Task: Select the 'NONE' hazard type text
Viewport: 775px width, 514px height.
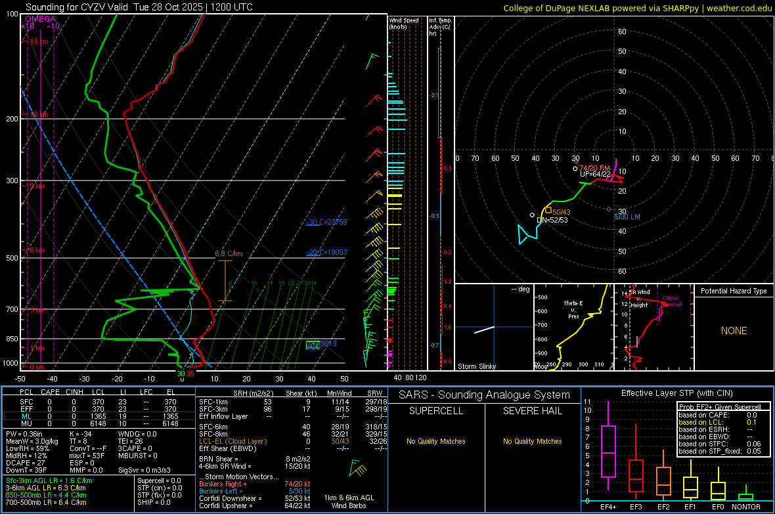Action: [x=734, y=331]
